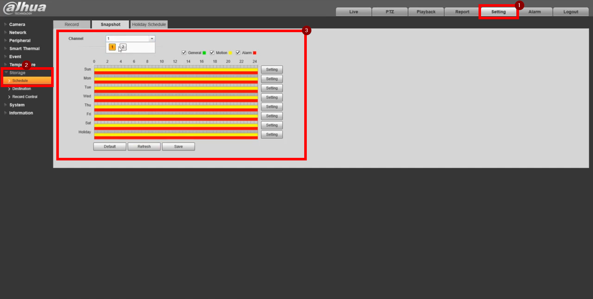Open Setting for Sun schedule
Image resolution: width=593 pixels, height=299 pixels.
[272, 70]
